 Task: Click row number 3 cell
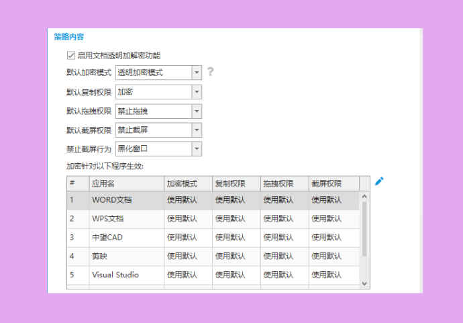point(78,238)
